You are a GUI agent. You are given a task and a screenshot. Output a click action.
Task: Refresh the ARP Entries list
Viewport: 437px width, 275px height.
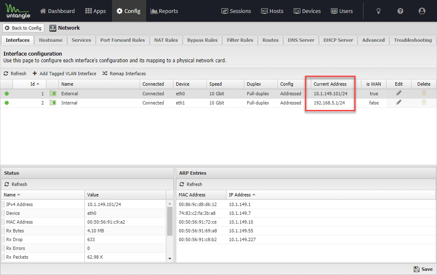pyautogui.click(x=191, y=184)
